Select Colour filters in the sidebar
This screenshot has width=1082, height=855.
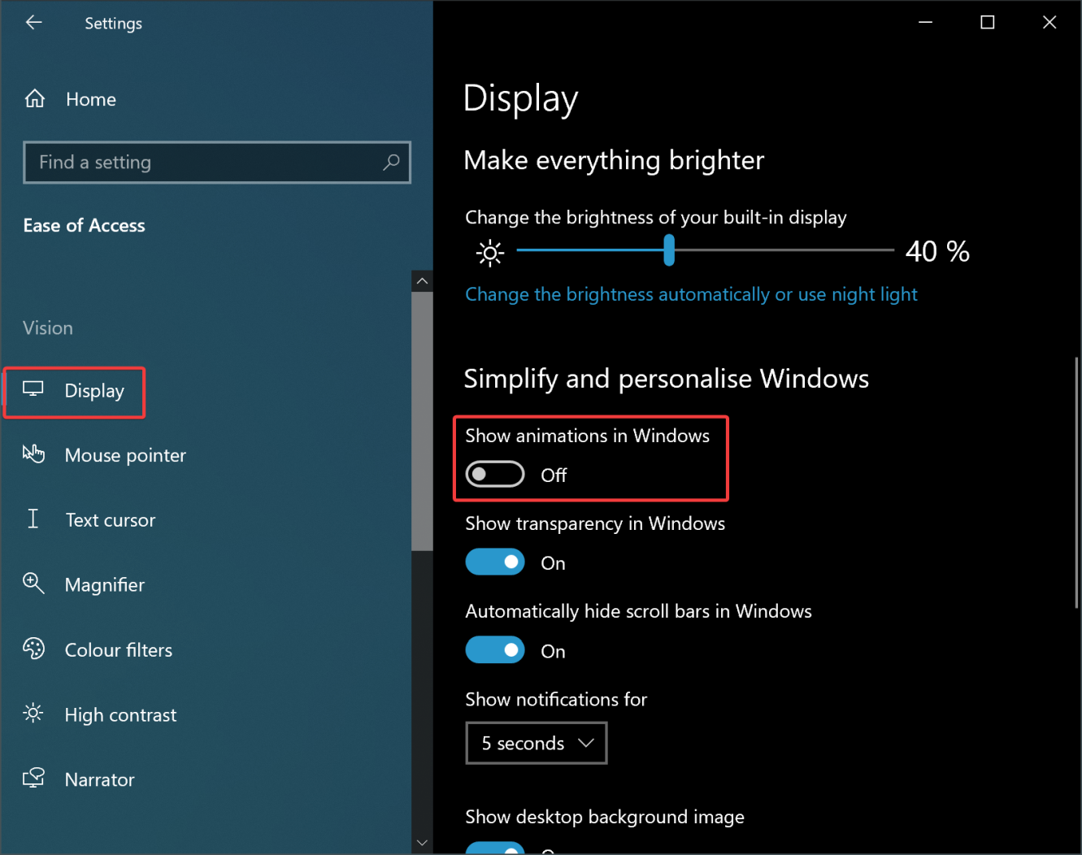coord(119,650)
